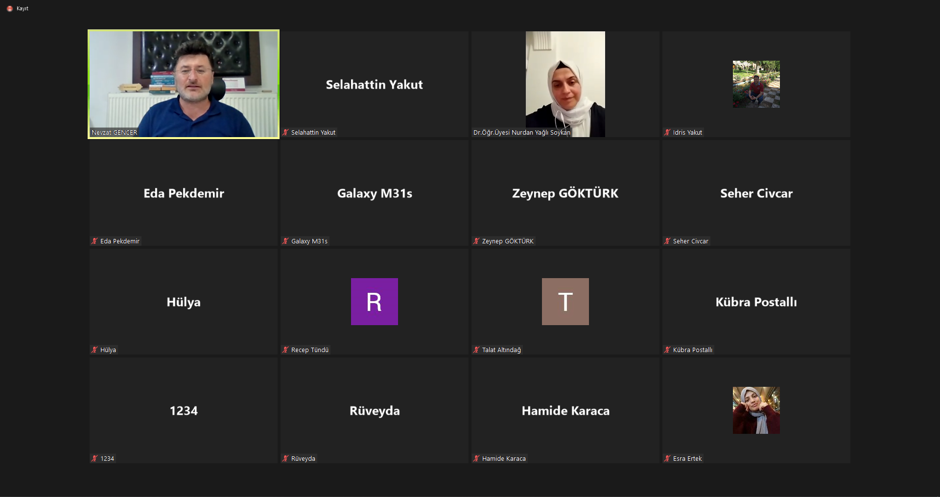Click the small Seher Civcar name tag
The image size is (940, 497).
(691, 241)
